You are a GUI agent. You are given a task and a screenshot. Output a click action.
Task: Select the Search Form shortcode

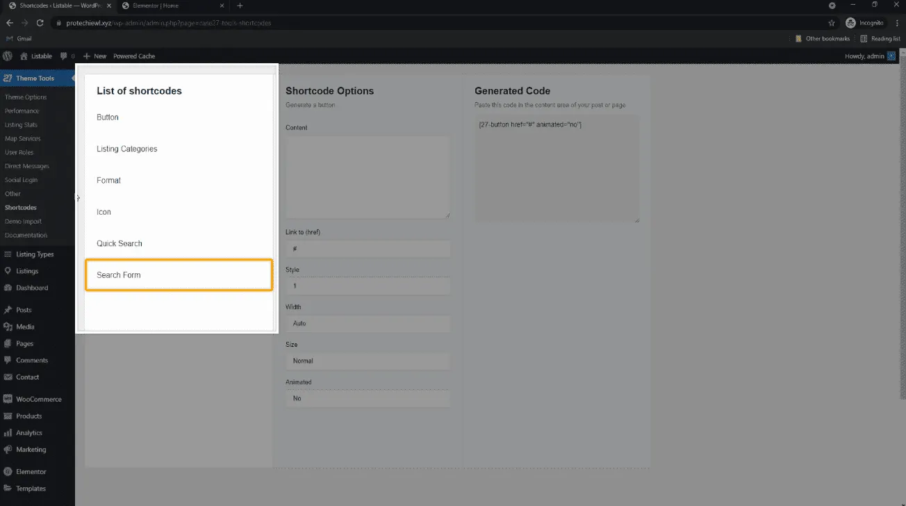pos(179,275)
